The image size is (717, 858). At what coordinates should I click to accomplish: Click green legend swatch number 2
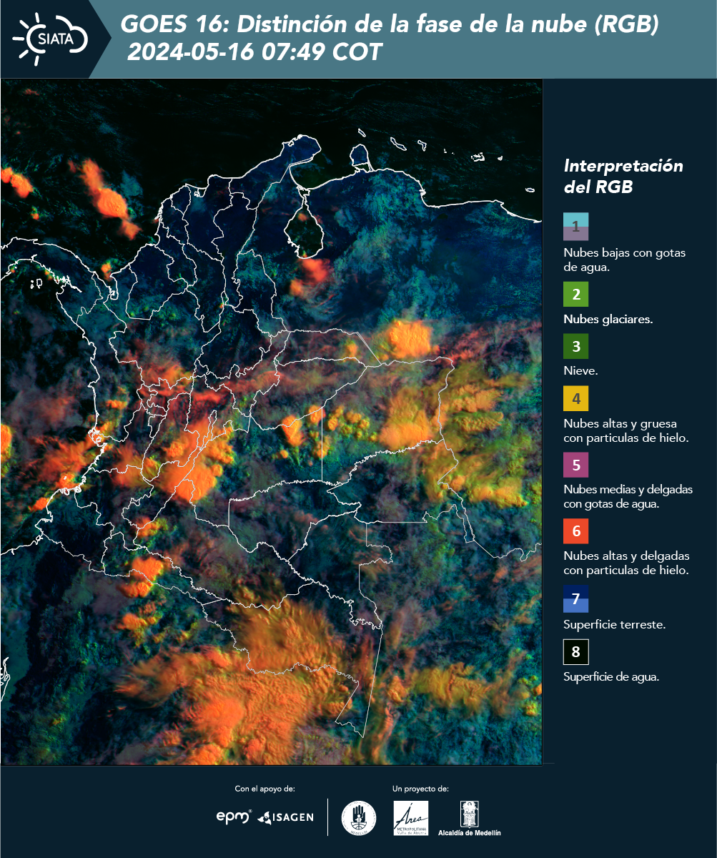[x=576, y=294]
